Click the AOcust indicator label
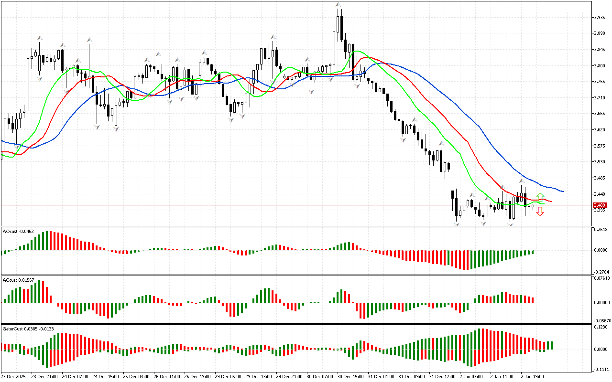This screenshot has height=382, width=612. click(x=18, y=231)
